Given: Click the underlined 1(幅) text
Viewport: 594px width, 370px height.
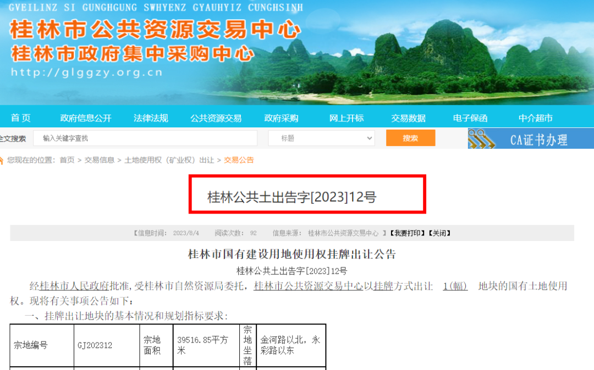Looking at the screenshot, I should pos(455,285).
